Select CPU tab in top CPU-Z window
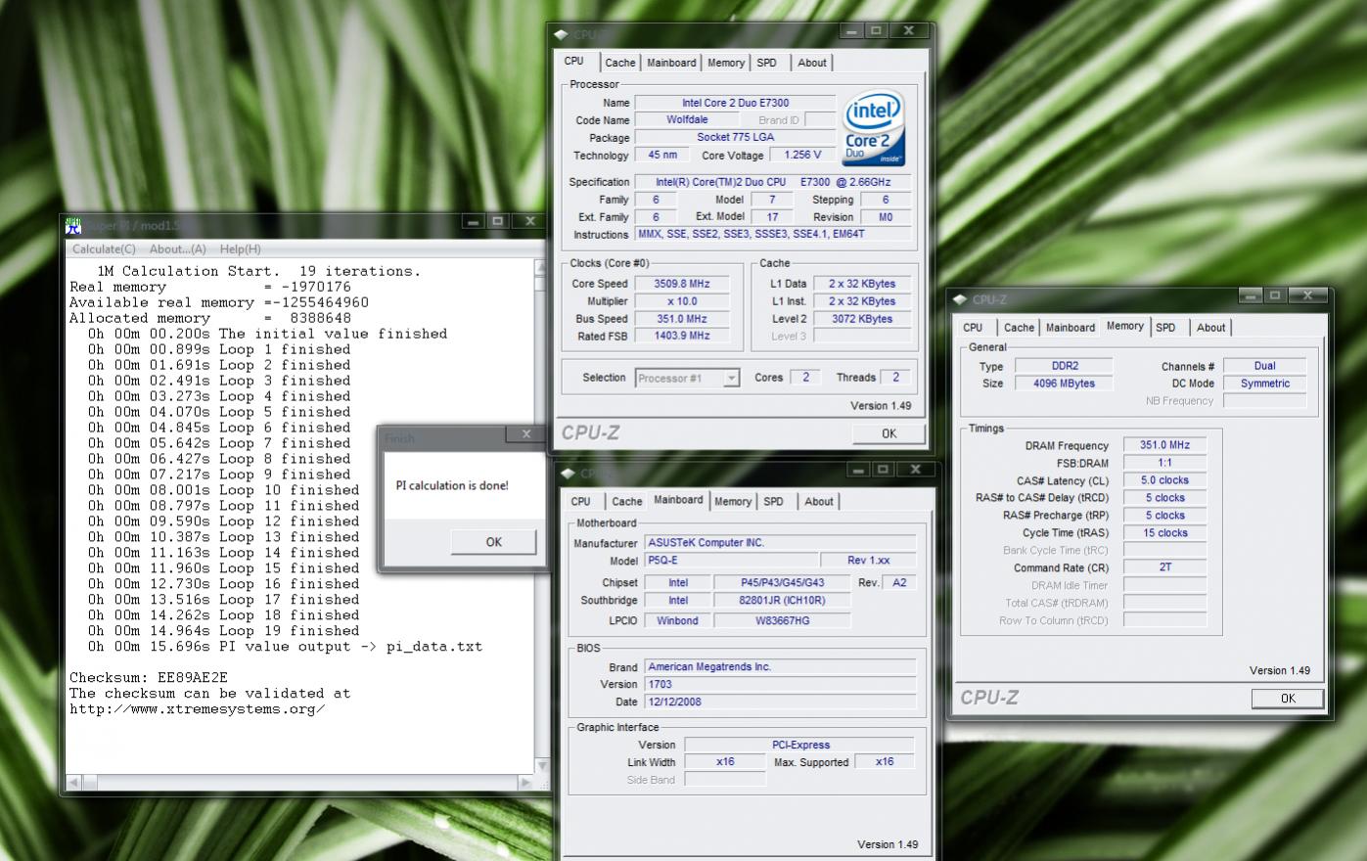 tap(574, 61)
